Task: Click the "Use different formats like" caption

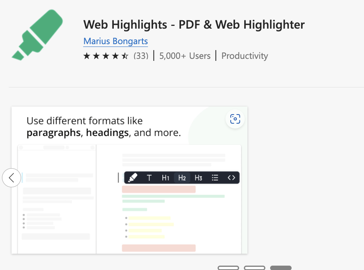Action: click(x=84, y=121)
